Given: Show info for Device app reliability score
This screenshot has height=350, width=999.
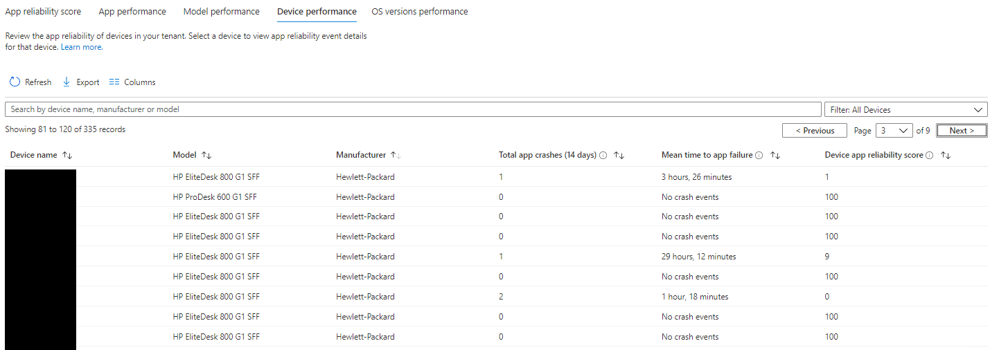Looking at the screenshot, I should [930, 156].
